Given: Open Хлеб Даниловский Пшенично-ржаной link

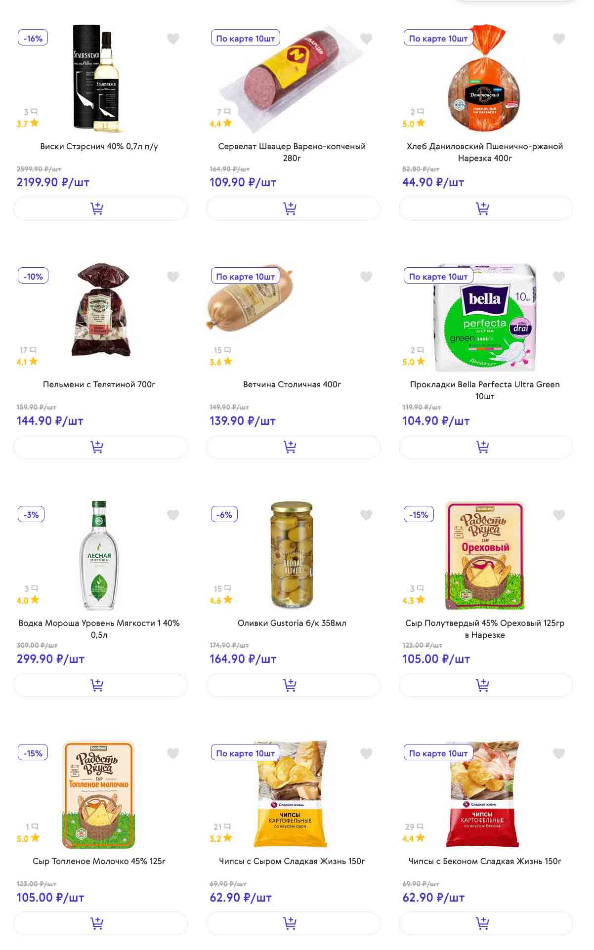Looking at the screenshot, I should [484, 152].
